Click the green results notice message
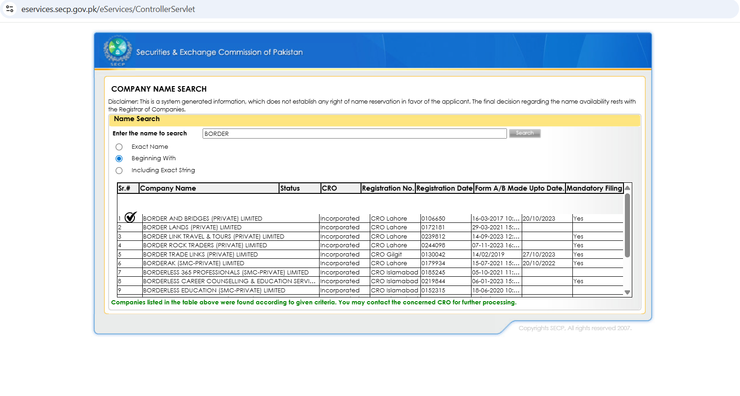Screen dimensions: 740x396 coord(314,303)
